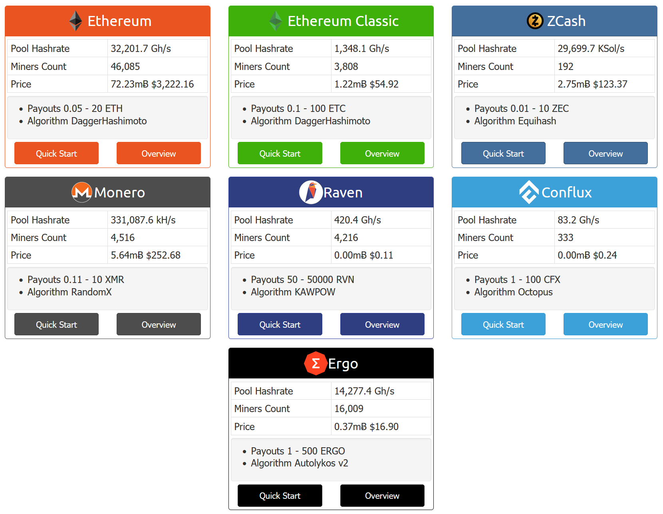Click Payouts 0.1 - 100 ETC text

pos(298,108)
